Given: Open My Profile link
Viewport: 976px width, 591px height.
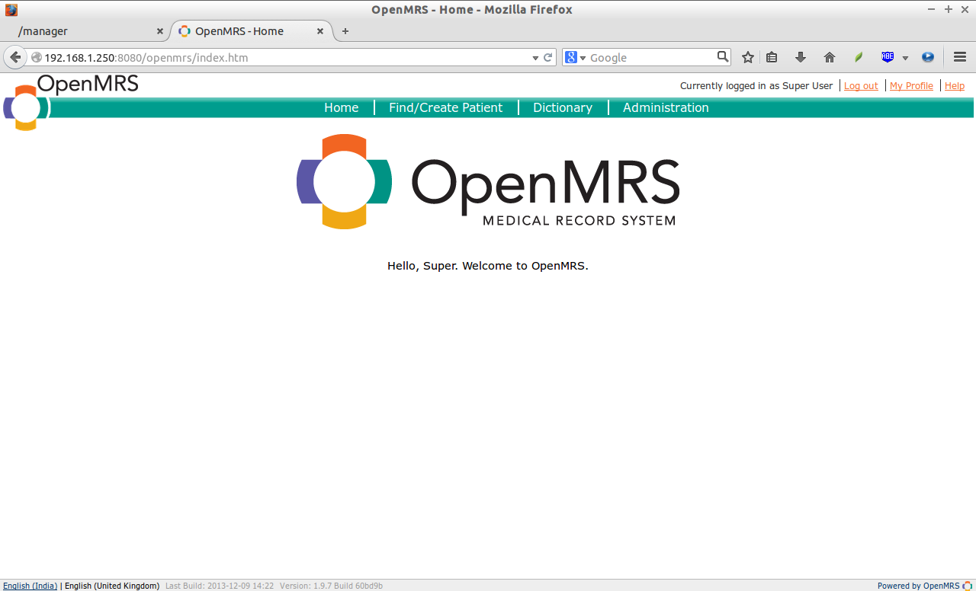Looking at the screenshot, I should click(911, 86).
